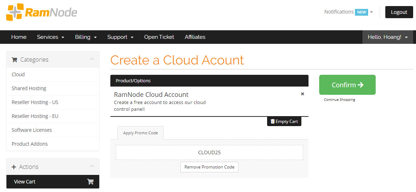Screen dimensions: 416x192
Task: Follow the Continue Shopping link
Action: [339, 100]
